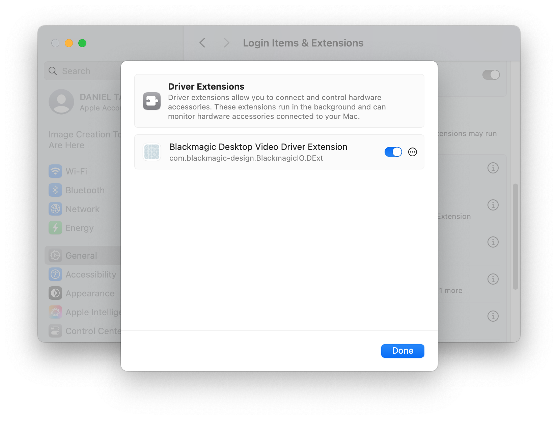
Task: Click the info button beside the 1 more row
Action: 493,279
